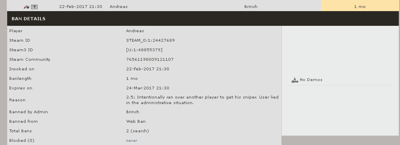Viewport: 400px width, 145px height.
Task: Click the No Demos text
Action: coord(311,80)
